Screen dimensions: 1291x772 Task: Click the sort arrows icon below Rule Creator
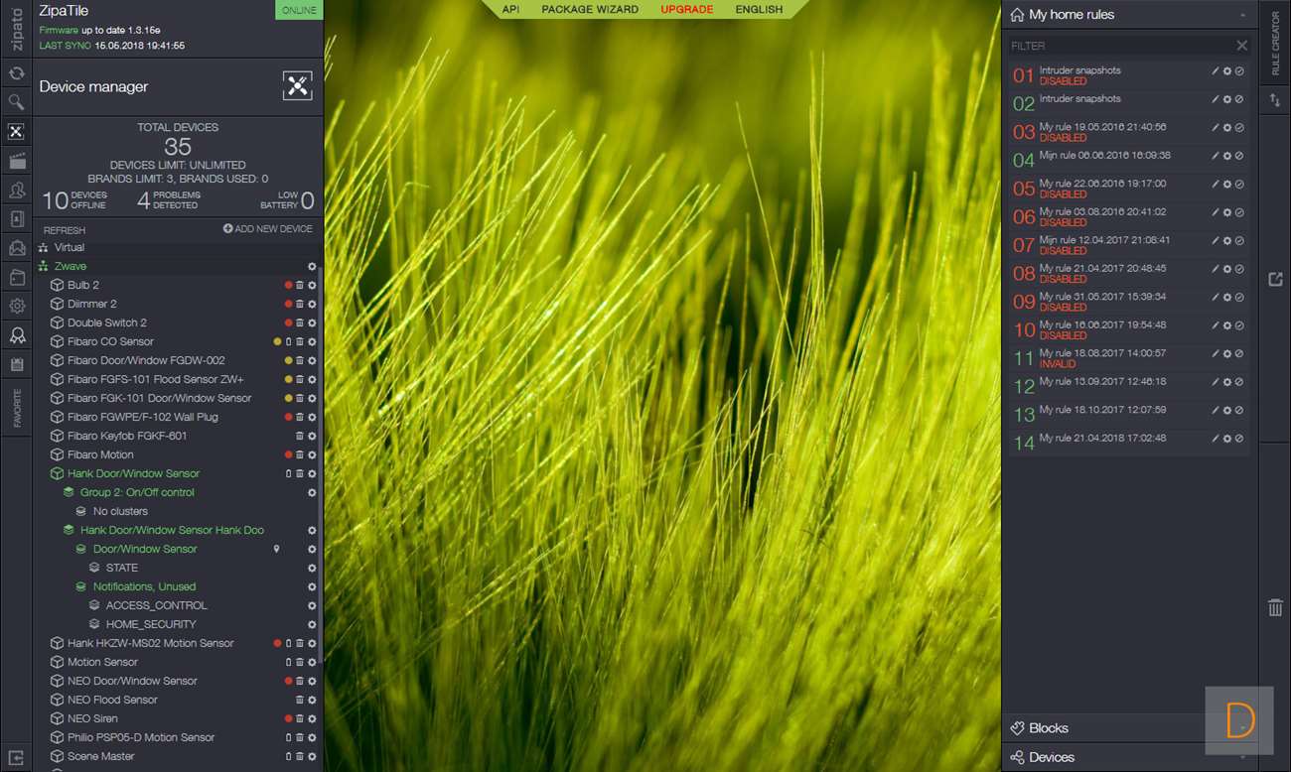1275,100
